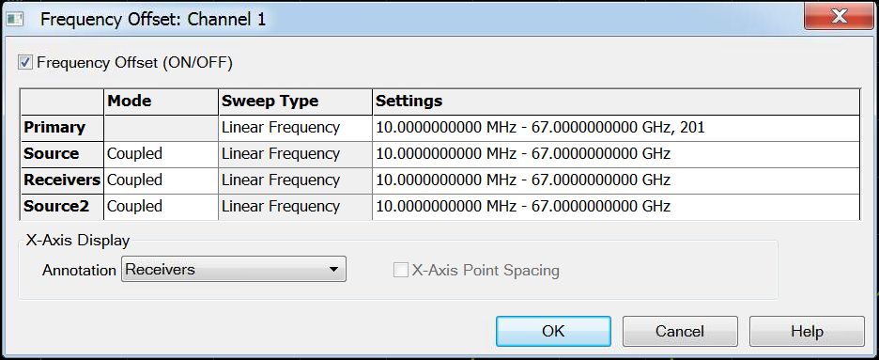This screenshot has height=360, width=879.
Task: Toggle the Frequency Offset (ON/OFF) checkbox
Action: 24,62
